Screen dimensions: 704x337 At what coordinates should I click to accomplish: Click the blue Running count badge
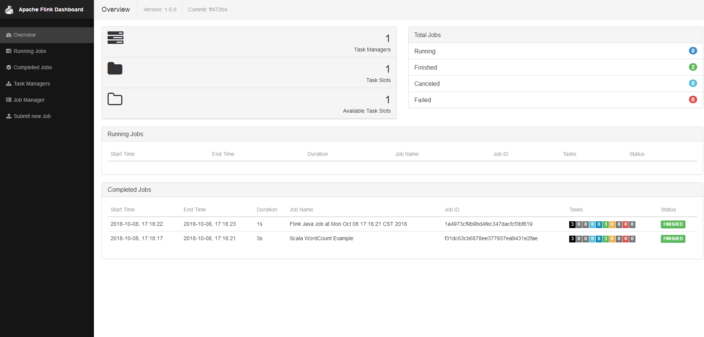pos(693,51)
